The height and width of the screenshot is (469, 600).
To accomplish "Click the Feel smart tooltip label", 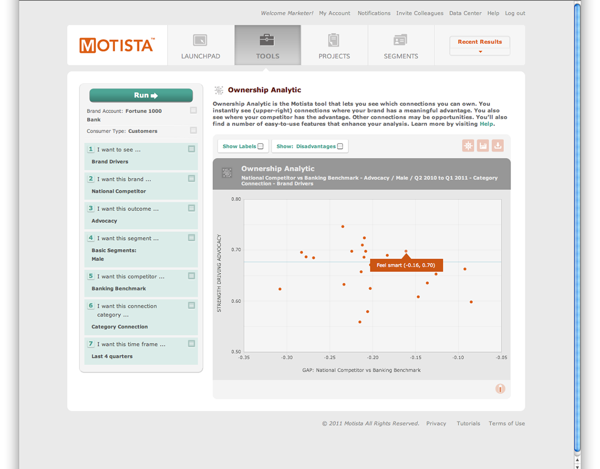I will tap(406, 265).
